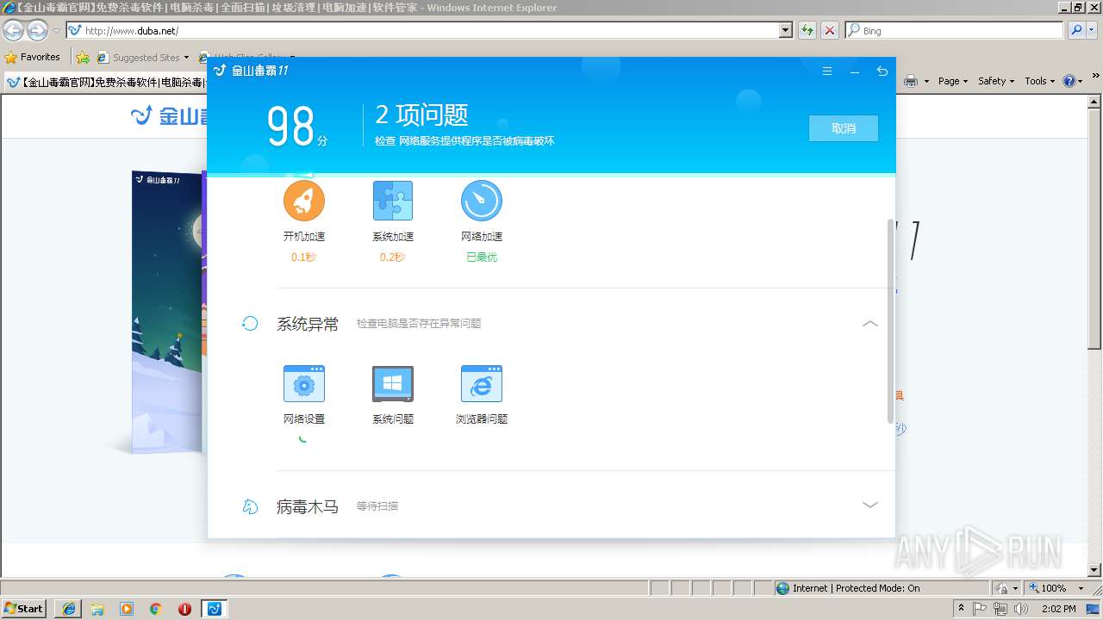Click the 检查电脑是否存在异常问题 description
Image resolution: width=1103 pixels, height=620 pixels.
pyautogui.click(x=419, y=324)
